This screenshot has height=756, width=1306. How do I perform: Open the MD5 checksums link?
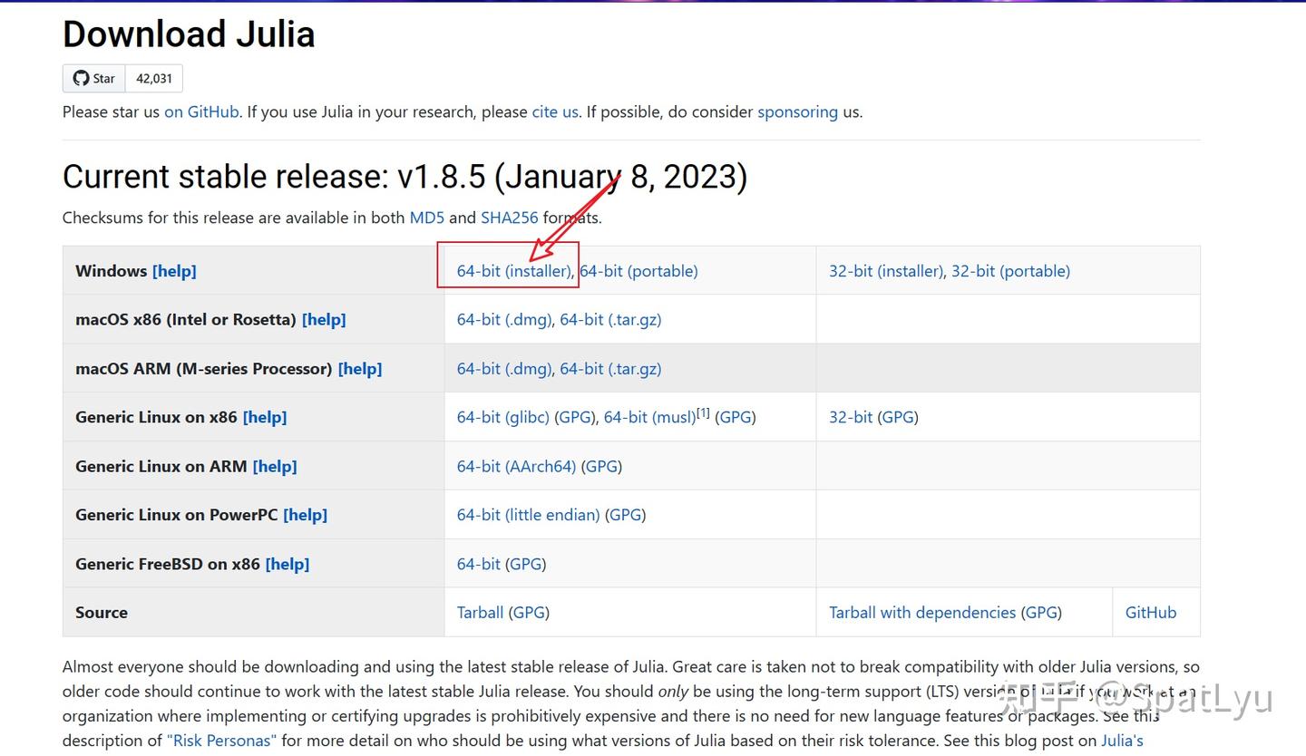(427, 218)
